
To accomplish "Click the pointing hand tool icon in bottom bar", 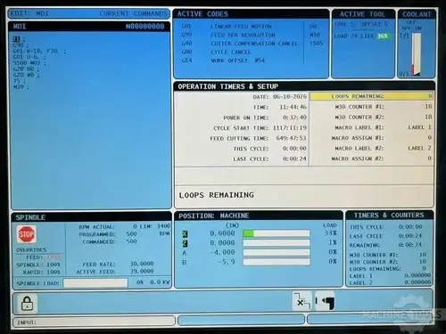I will 325,301.
